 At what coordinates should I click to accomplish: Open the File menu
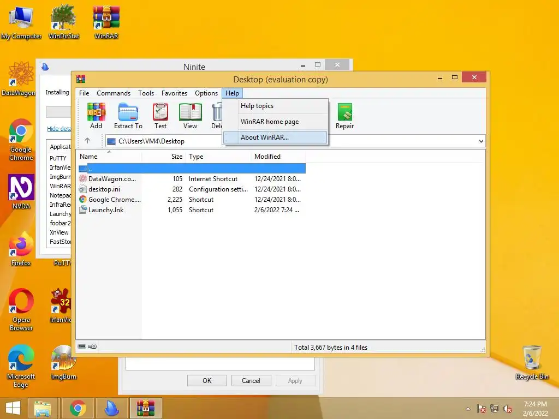pos(84,93)
